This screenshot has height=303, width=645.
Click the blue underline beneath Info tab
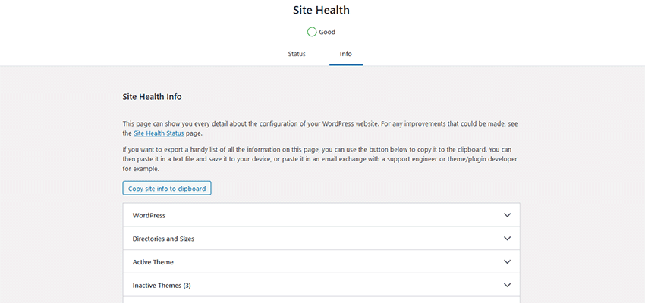click(345, 64)
